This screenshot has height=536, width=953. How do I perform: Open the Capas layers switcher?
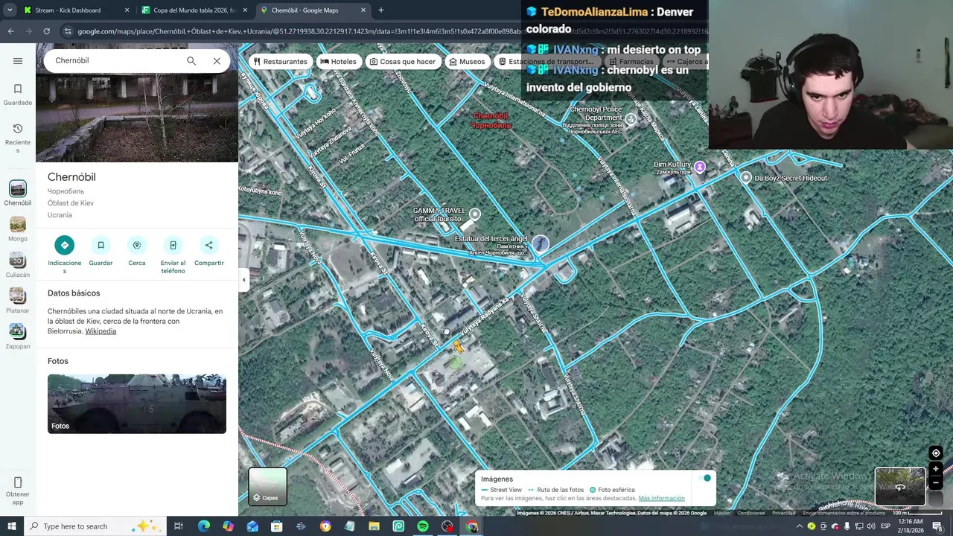(267, 486)
